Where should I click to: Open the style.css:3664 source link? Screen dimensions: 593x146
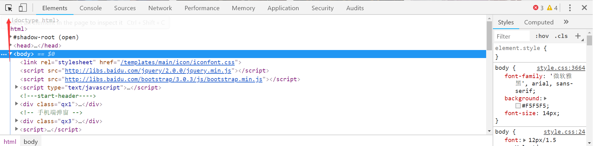[561, 68]
